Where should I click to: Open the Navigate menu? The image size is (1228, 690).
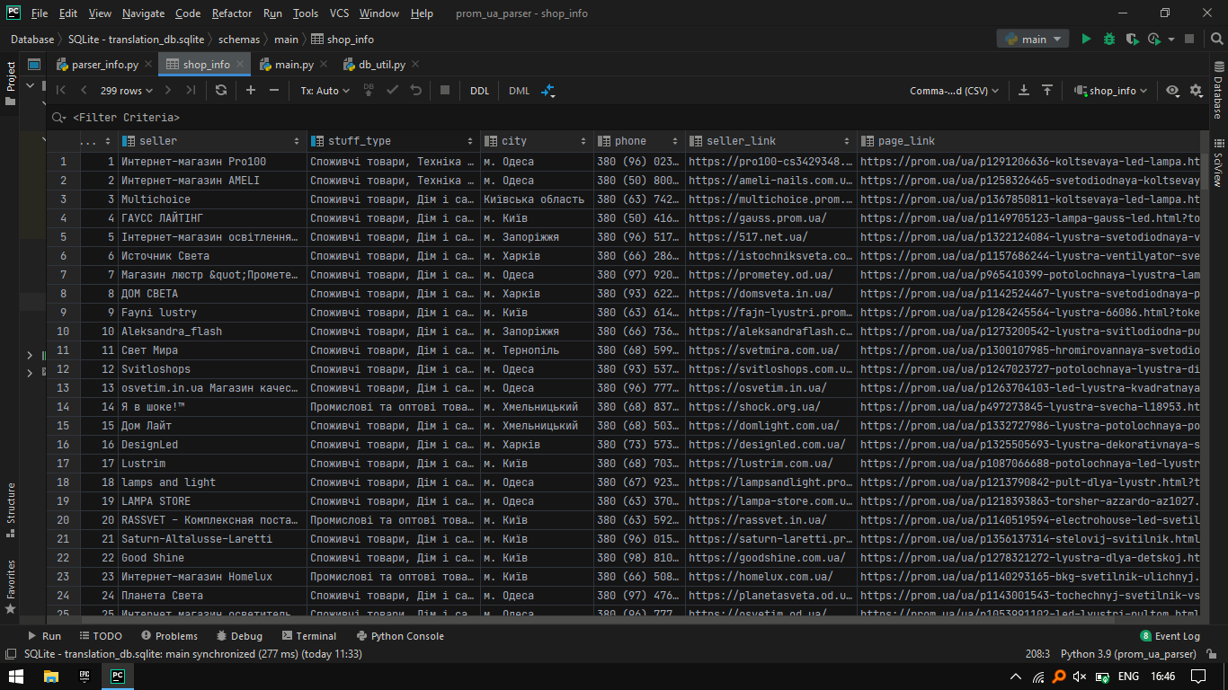[144, 13]
